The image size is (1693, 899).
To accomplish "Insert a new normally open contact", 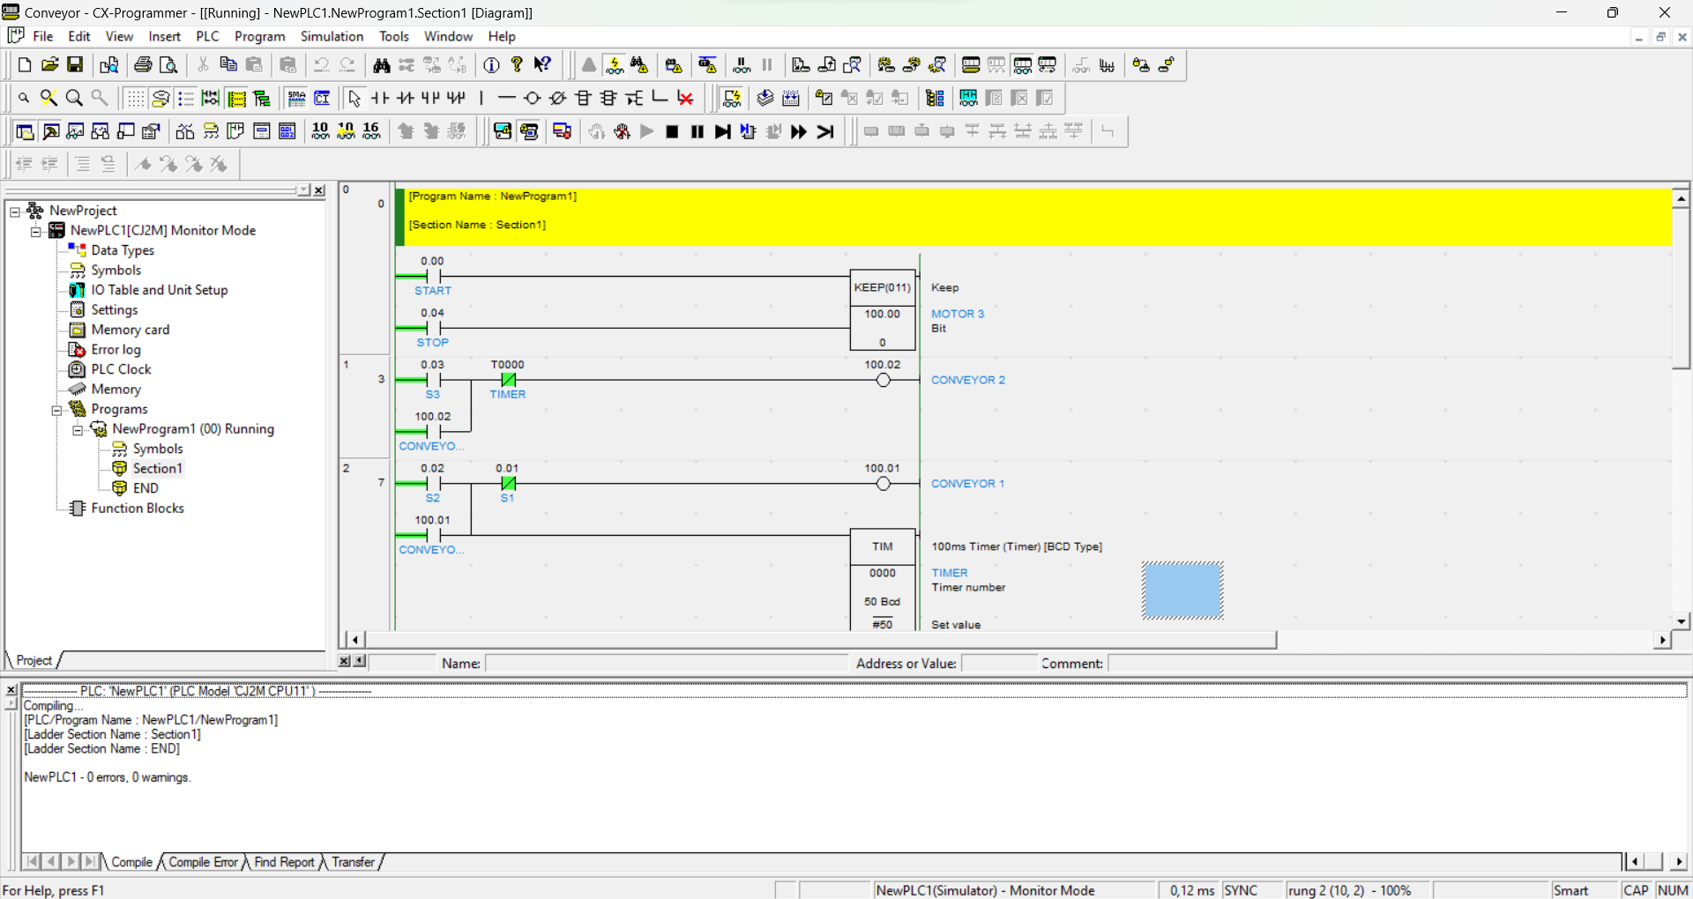I will (x=380, y=98).
